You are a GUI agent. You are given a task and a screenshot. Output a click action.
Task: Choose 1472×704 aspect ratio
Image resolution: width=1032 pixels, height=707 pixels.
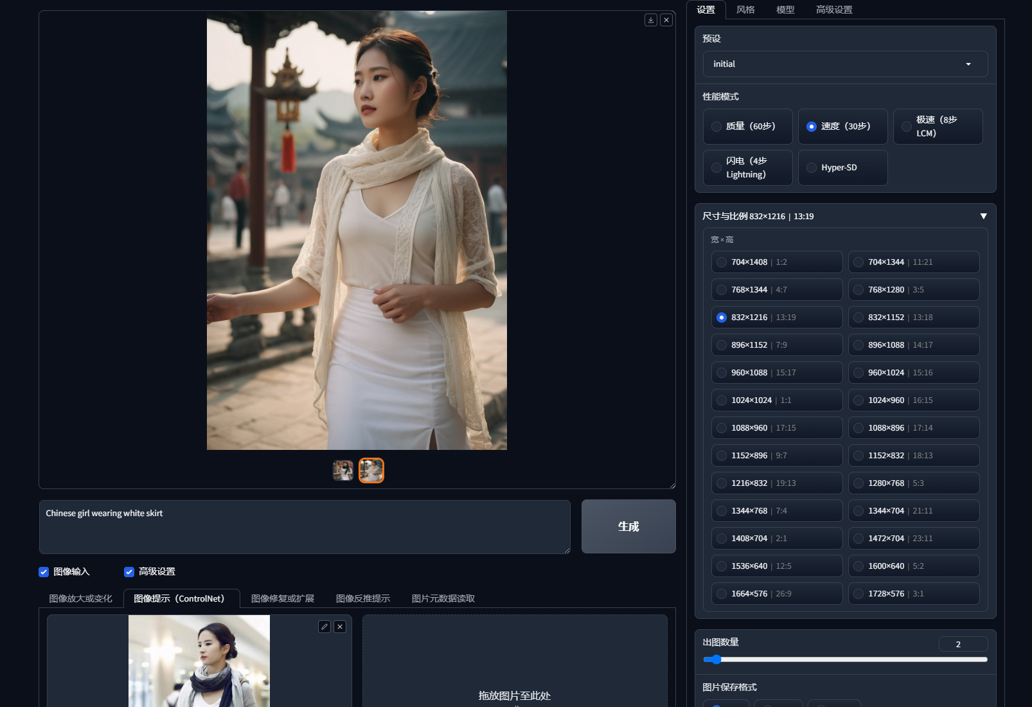pyautogui.click(x=914, y=539)
